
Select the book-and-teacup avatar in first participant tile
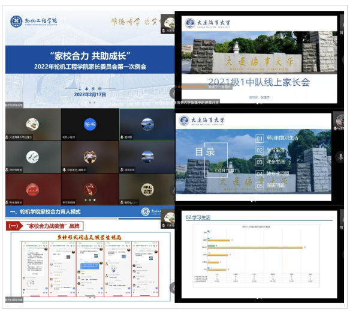[32, 124]
